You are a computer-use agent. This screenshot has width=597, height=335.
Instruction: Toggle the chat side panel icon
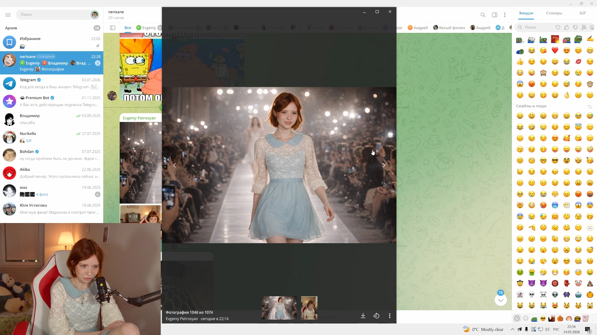494,15
